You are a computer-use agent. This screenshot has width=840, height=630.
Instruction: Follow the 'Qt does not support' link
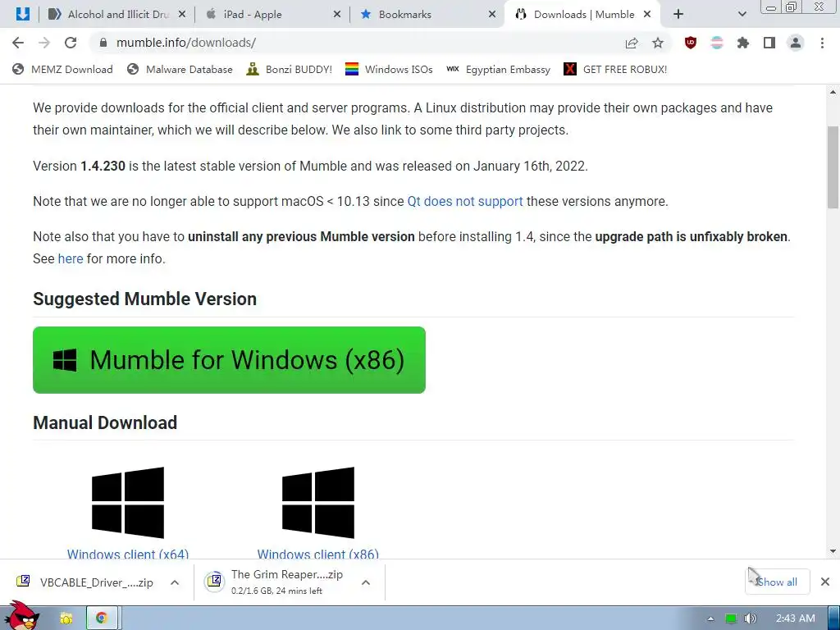(x=465, y=202)
